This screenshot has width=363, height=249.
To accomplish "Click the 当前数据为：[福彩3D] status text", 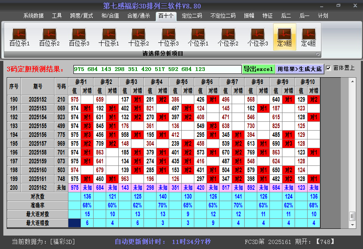I will (43, 242).
